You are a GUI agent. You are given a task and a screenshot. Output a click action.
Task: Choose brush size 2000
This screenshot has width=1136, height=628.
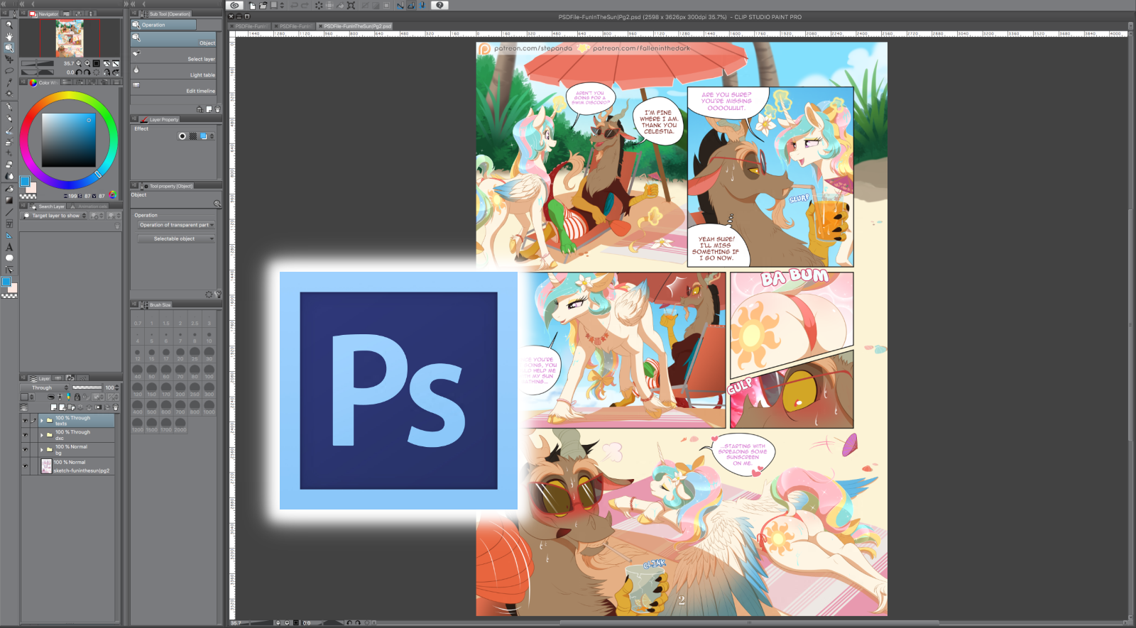(x=180, y=424)
